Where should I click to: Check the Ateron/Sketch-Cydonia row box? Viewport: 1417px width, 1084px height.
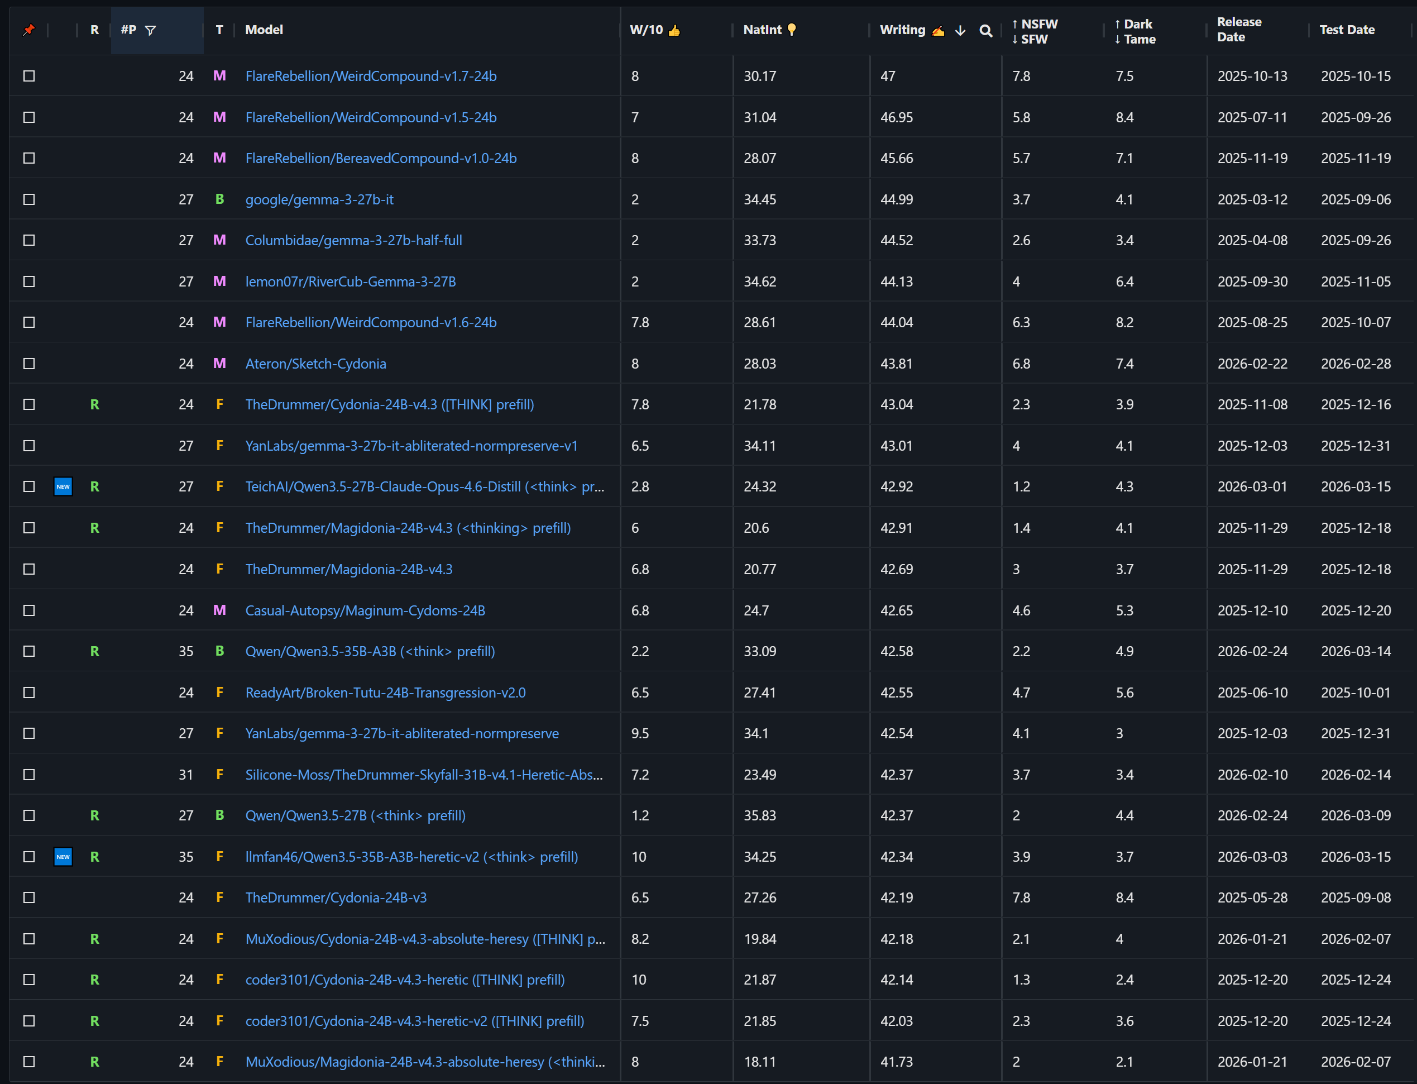pos(29,364)
